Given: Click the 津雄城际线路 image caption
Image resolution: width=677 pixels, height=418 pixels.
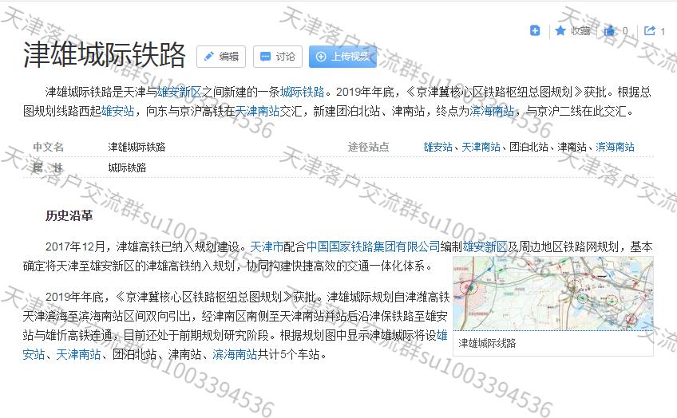Looking at the screenshot, I should pyautogui.click(x=487, y=343).
